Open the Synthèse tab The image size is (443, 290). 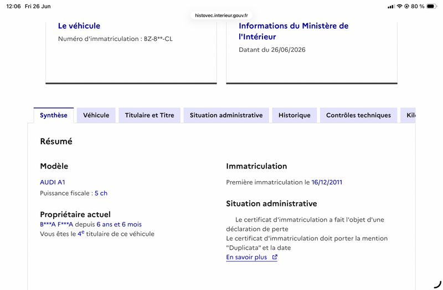(x=54, y=115)
